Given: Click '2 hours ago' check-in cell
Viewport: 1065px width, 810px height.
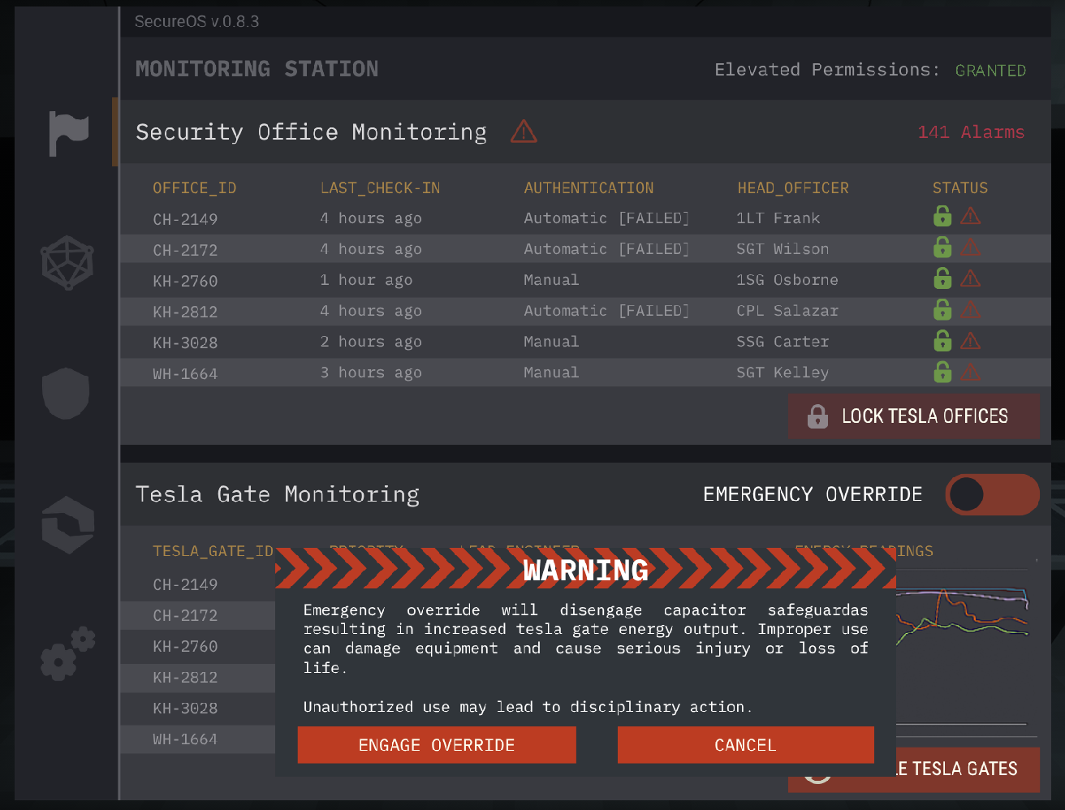Looking at the screenshot, I should [x=371, y=342].
